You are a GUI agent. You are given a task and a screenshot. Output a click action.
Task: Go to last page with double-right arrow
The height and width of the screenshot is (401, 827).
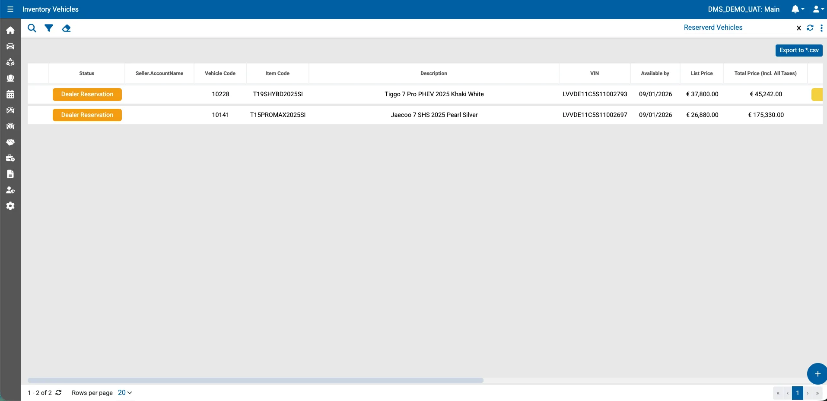(817, 393)
